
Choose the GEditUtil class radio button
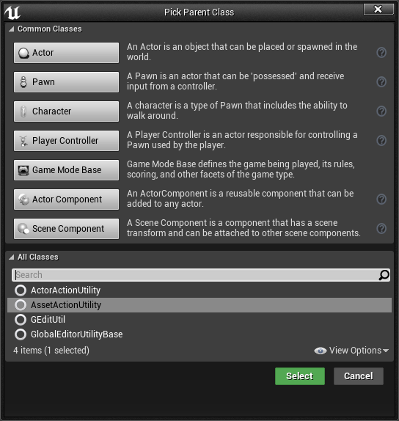(21, 320)
